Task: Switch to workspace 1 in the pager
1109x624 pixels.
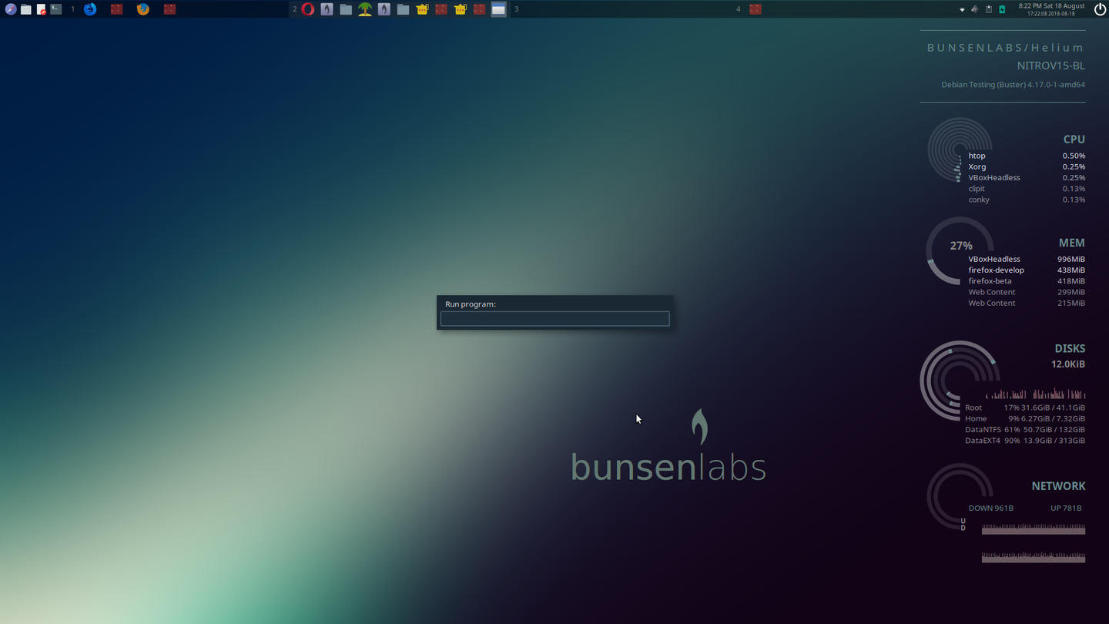Action: 73,9
